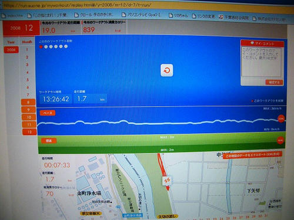Screen dimensions: 294x220
Task: Click the GOAL badge on the pace graph
Action: point(281,119)
